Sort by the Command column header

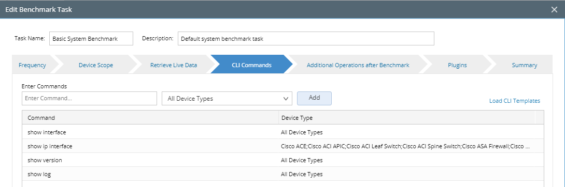(x=150, y=118)
